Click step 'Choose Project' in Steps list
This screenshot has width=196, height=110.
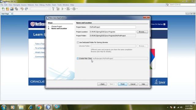pyautogui.click(x=57, y=27)
